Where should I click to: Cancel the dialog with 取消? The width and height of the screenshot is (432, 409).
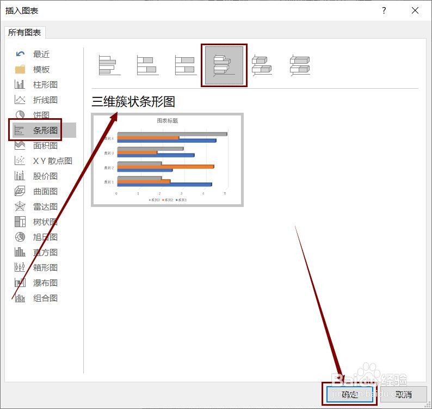(404, 394)
